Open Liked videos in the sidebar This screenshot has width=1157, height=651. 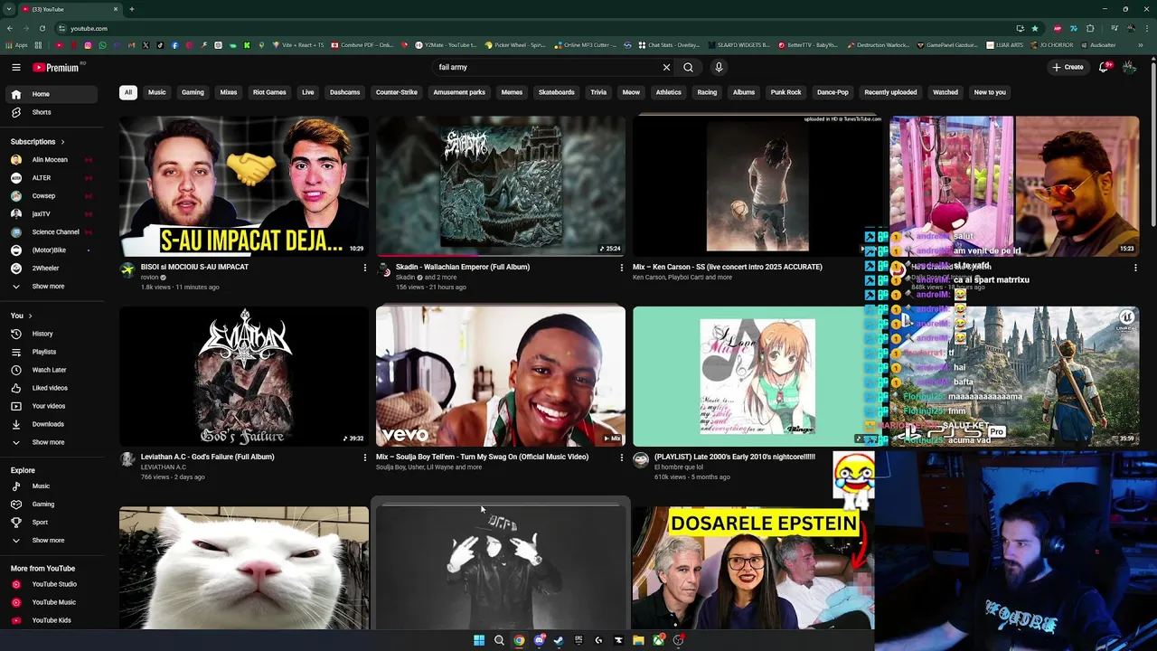pos(52,388)
